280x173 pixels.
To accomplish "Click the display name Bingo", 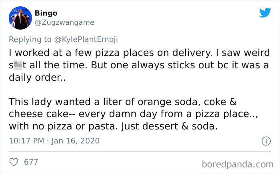I will point(46,13).
